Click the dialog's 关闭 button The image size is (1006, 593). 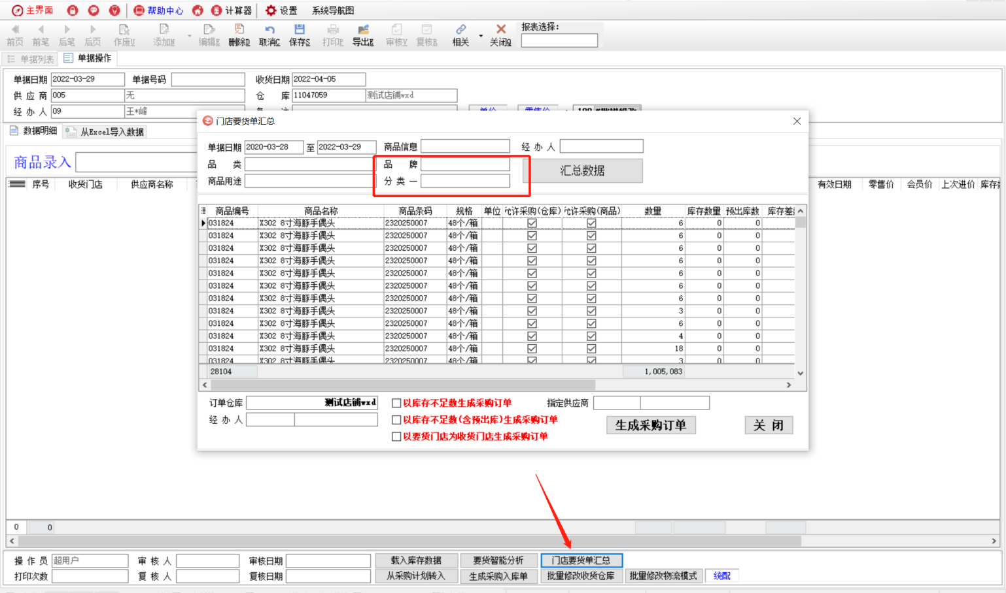(769, 425)
